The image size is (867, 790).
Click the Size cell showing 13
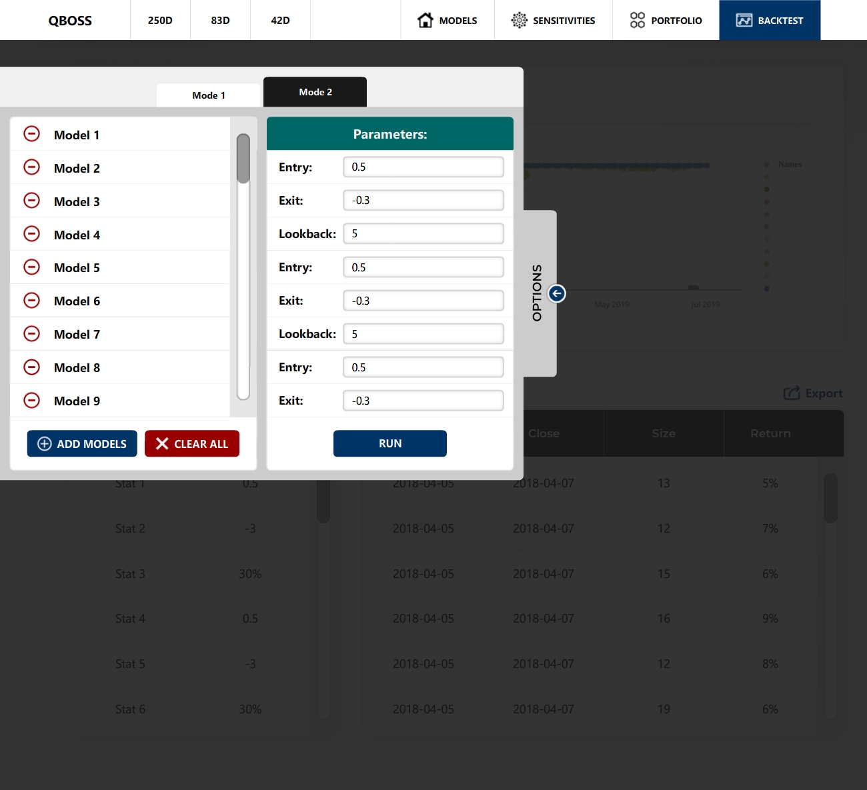664,483
